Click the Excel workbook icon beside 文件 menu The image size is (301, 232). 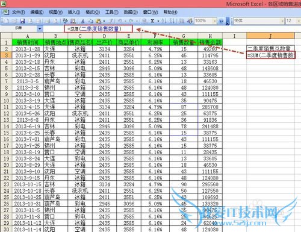pos(5,12)
